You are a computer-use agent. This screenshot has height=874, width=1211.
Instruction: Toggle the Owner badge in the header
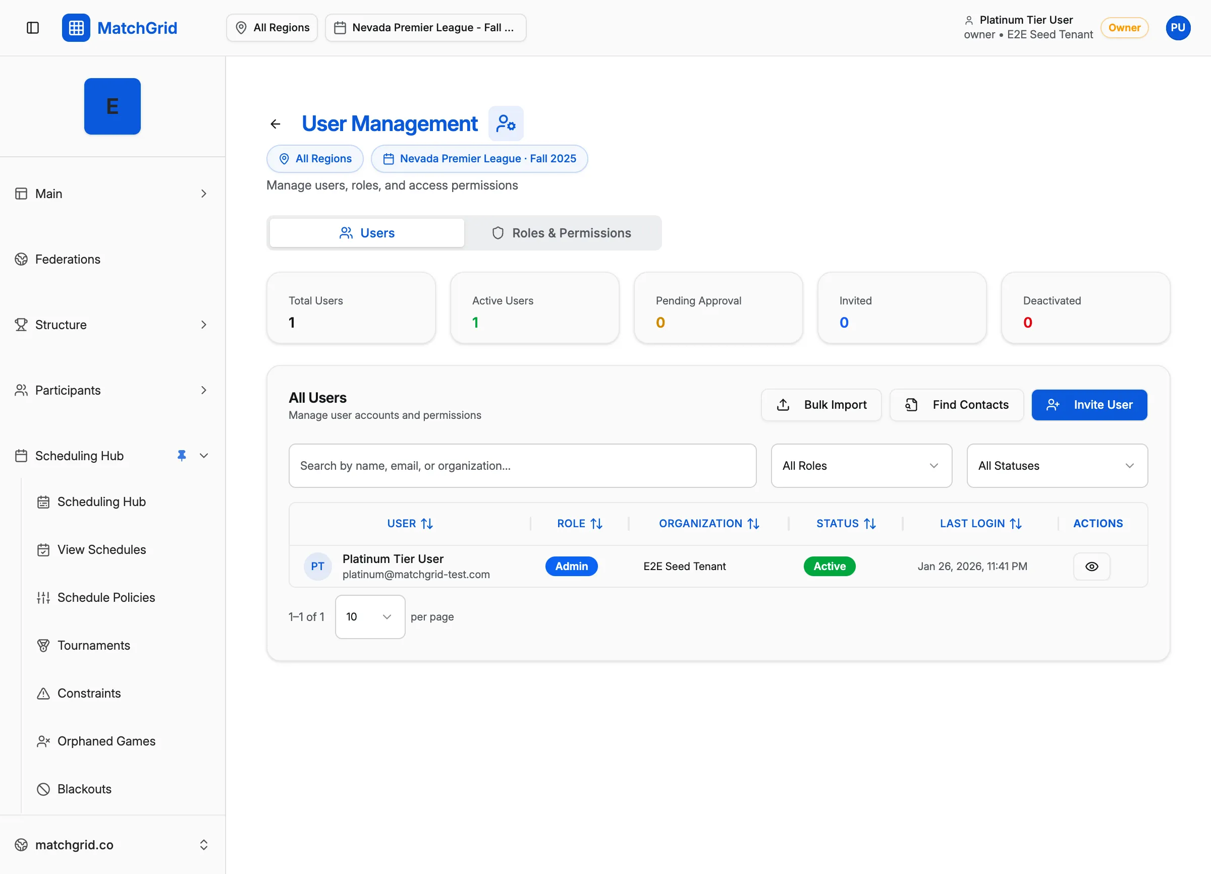tap(1124, 28)
